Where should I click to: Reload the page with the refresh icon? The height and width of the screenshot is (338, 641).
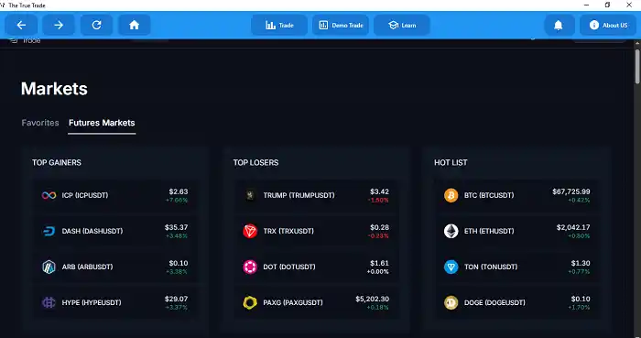[96, 25]
